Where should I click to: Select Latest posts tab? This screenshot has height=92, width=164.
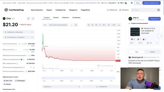click(152, 52)
